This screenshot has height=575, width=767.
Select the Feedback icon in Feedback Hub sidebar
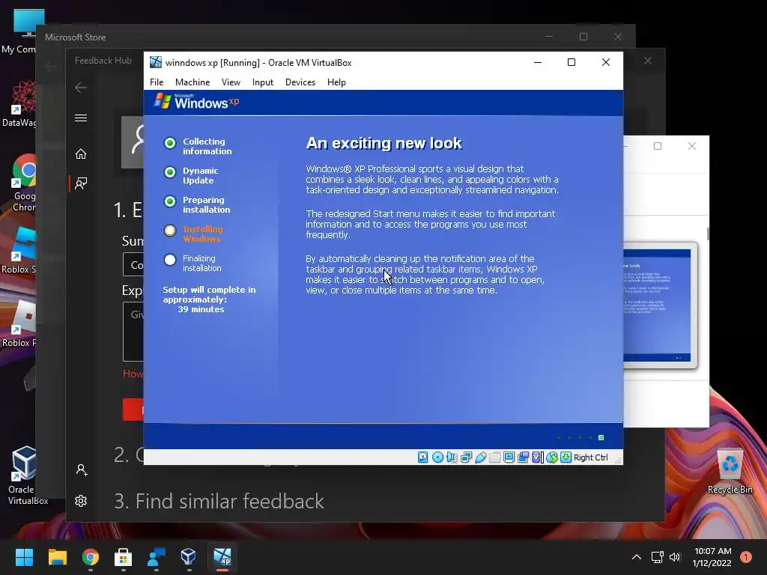81,183
